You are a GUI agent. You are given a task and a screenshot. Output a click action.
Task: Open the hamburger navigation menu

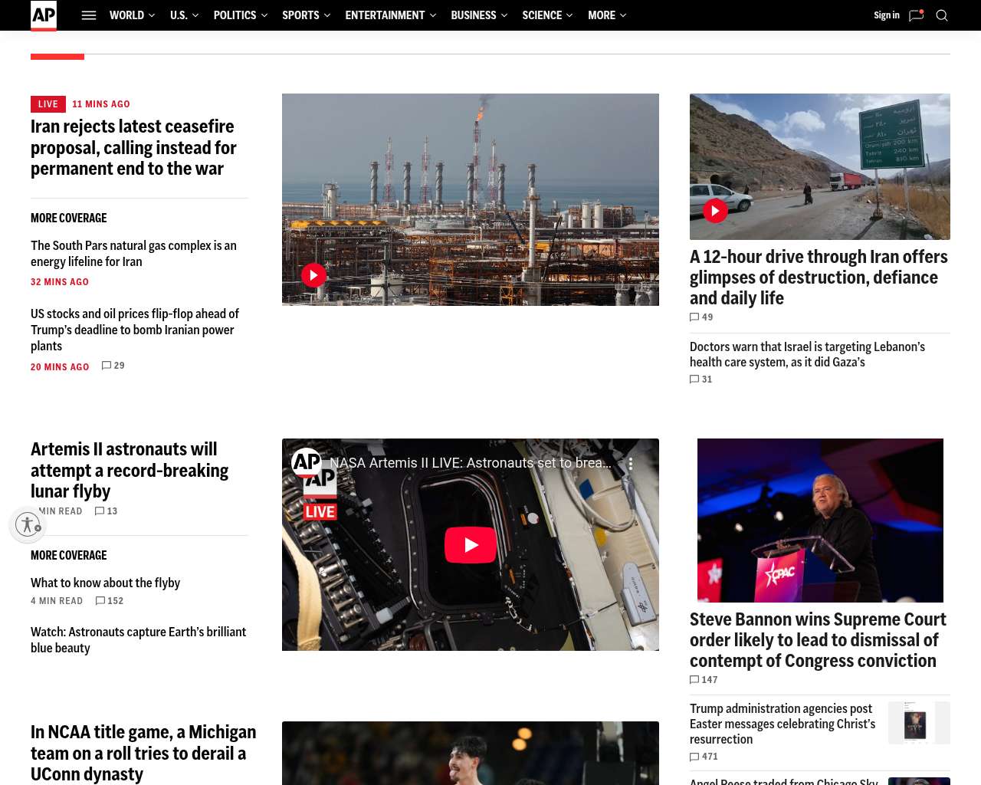pos(89,15)
